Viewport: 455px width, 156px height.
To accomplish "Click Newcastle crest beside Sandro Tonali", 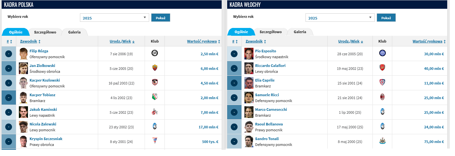I will [382, 141].
